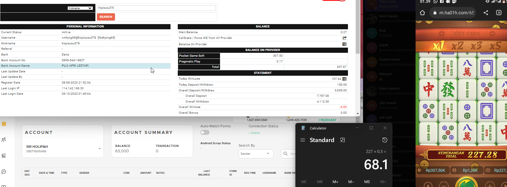
Task: Click the x1 multiplier in Mahjong game
Action: 438,46
